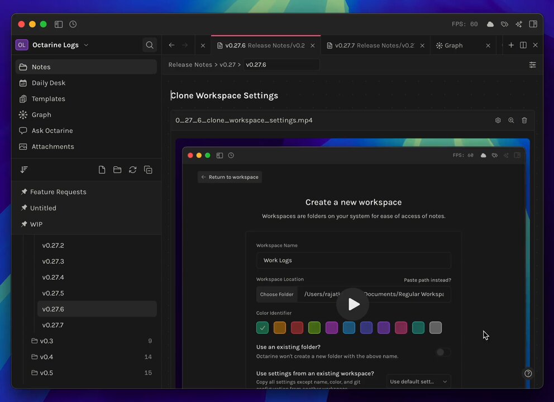Expand the v0.3 folder
This screenshot has width=554, height=402.
click(92, 341)
